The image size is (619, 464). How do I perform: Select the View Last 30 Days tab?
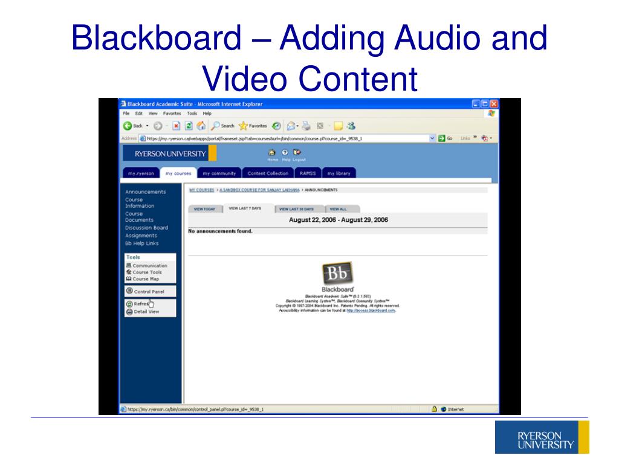[296, 208]
